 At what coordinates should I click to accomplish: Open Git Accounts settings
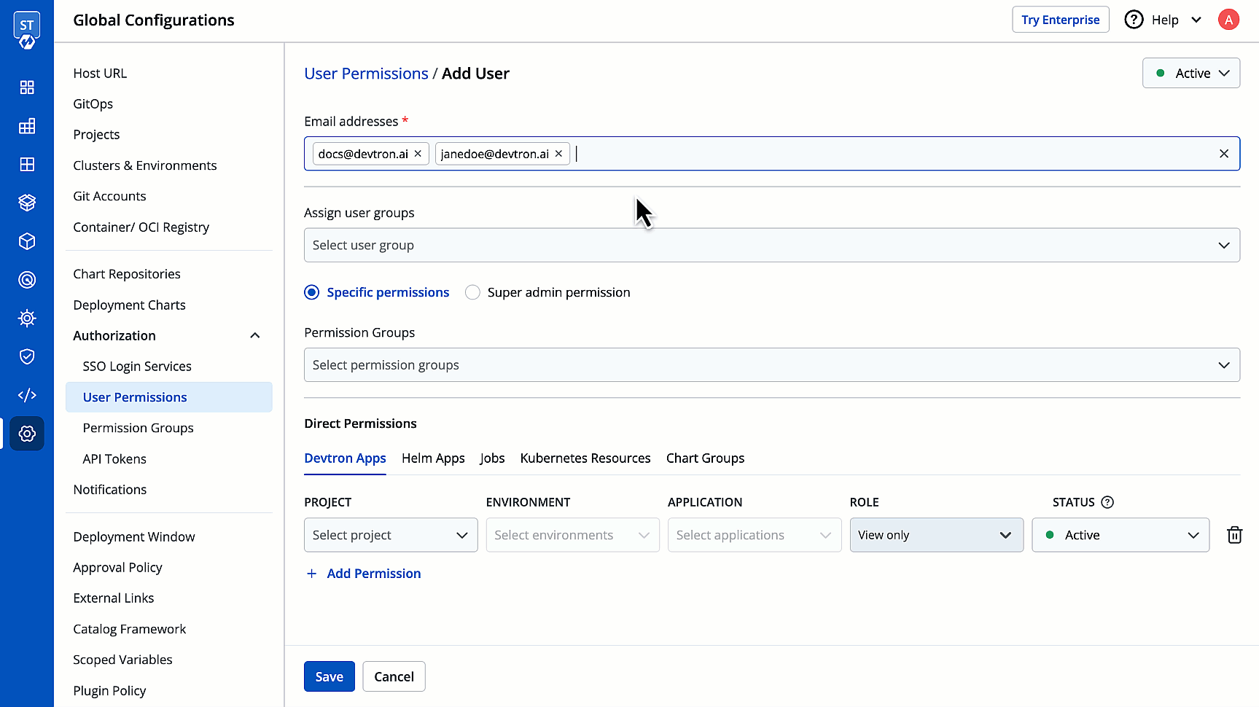click(109, 196)
